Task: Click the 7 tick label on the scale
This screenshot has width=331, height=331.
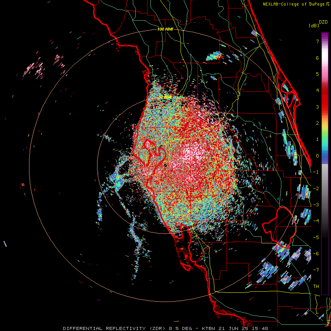Action: coord(317,41)
